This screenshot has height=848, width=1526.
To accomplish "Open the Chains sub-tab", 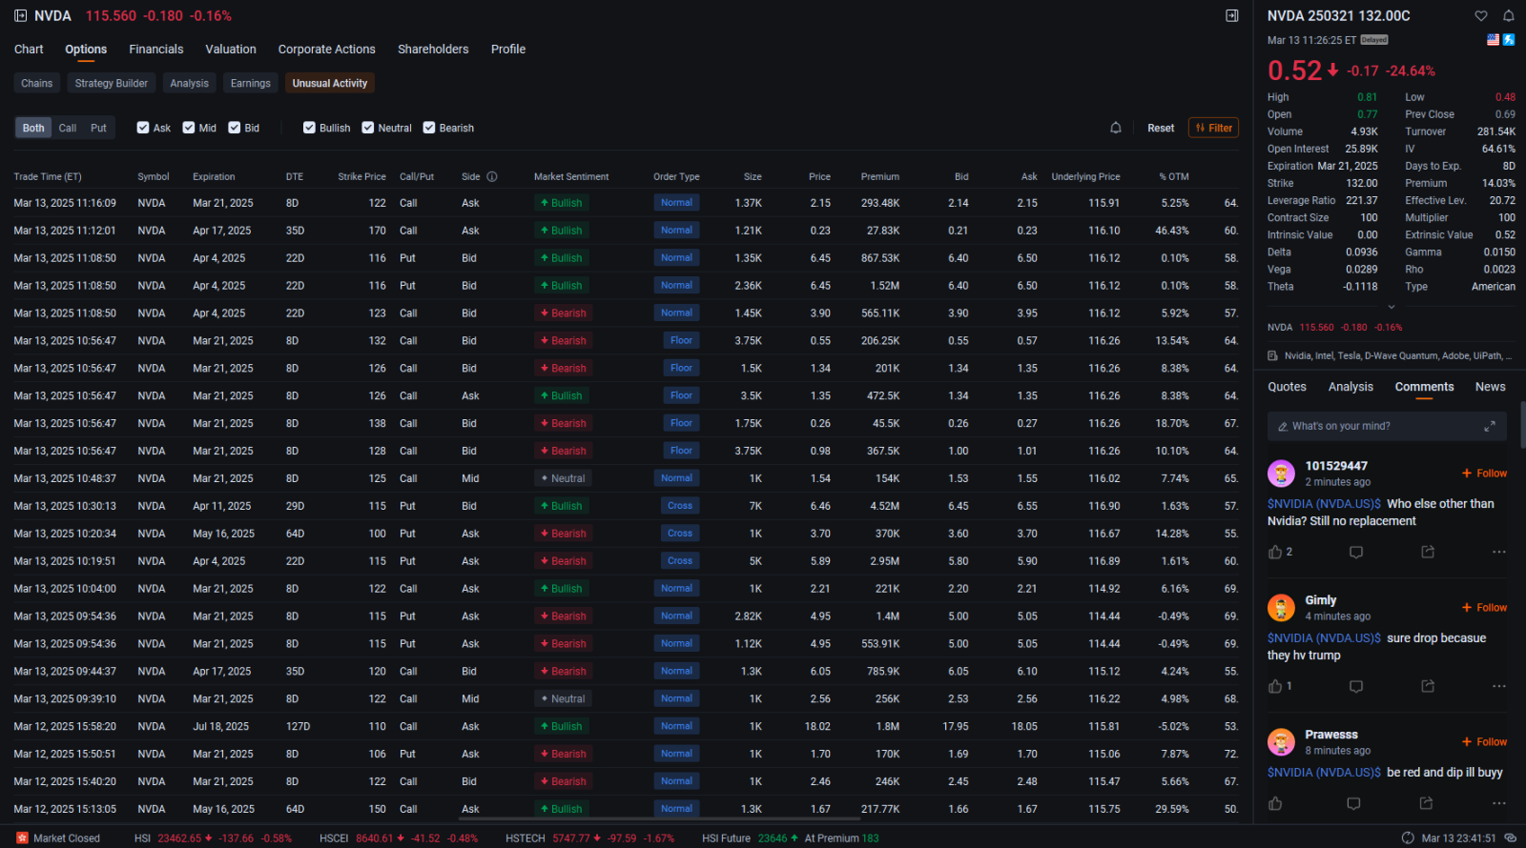I will click(37, 84).
